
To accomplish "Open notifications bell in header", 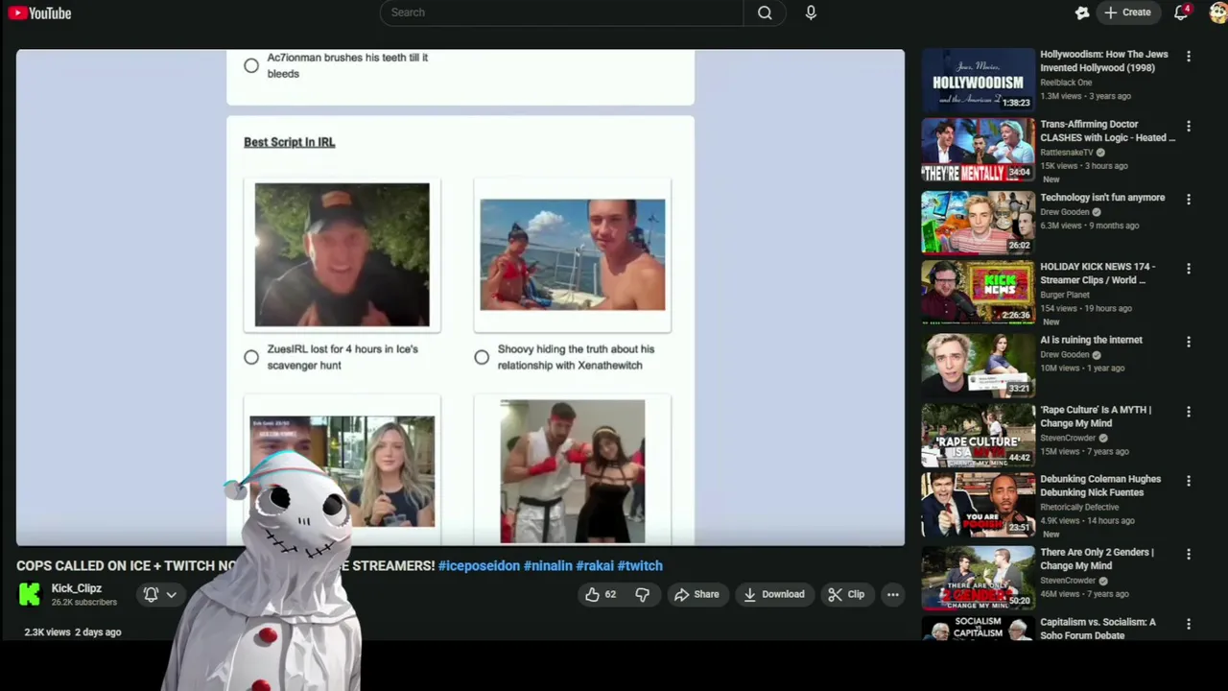I will (1182, 12).
